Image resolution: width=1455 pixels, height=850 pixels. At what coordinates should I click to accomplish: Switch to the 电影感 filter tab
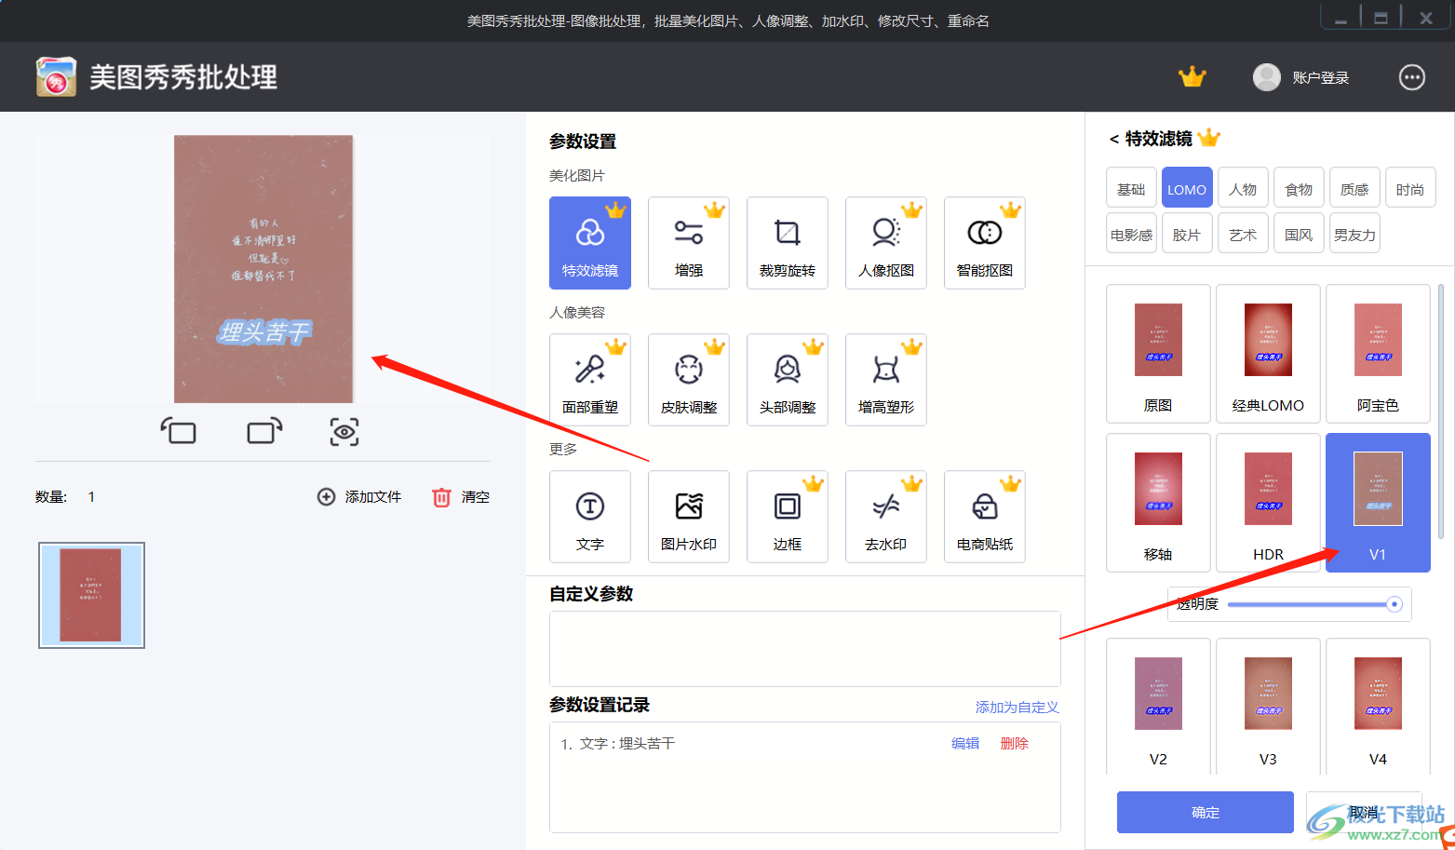click(1131, 235)
